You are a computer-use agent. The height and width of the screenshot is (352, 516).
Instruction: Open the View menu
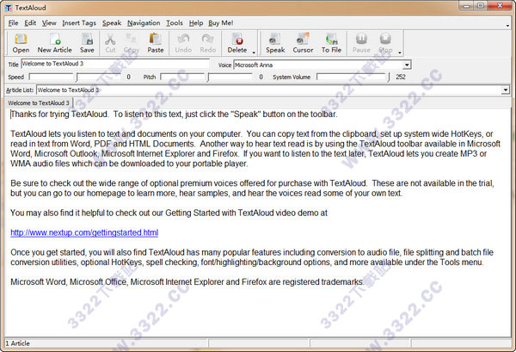(x=49, y=22)
